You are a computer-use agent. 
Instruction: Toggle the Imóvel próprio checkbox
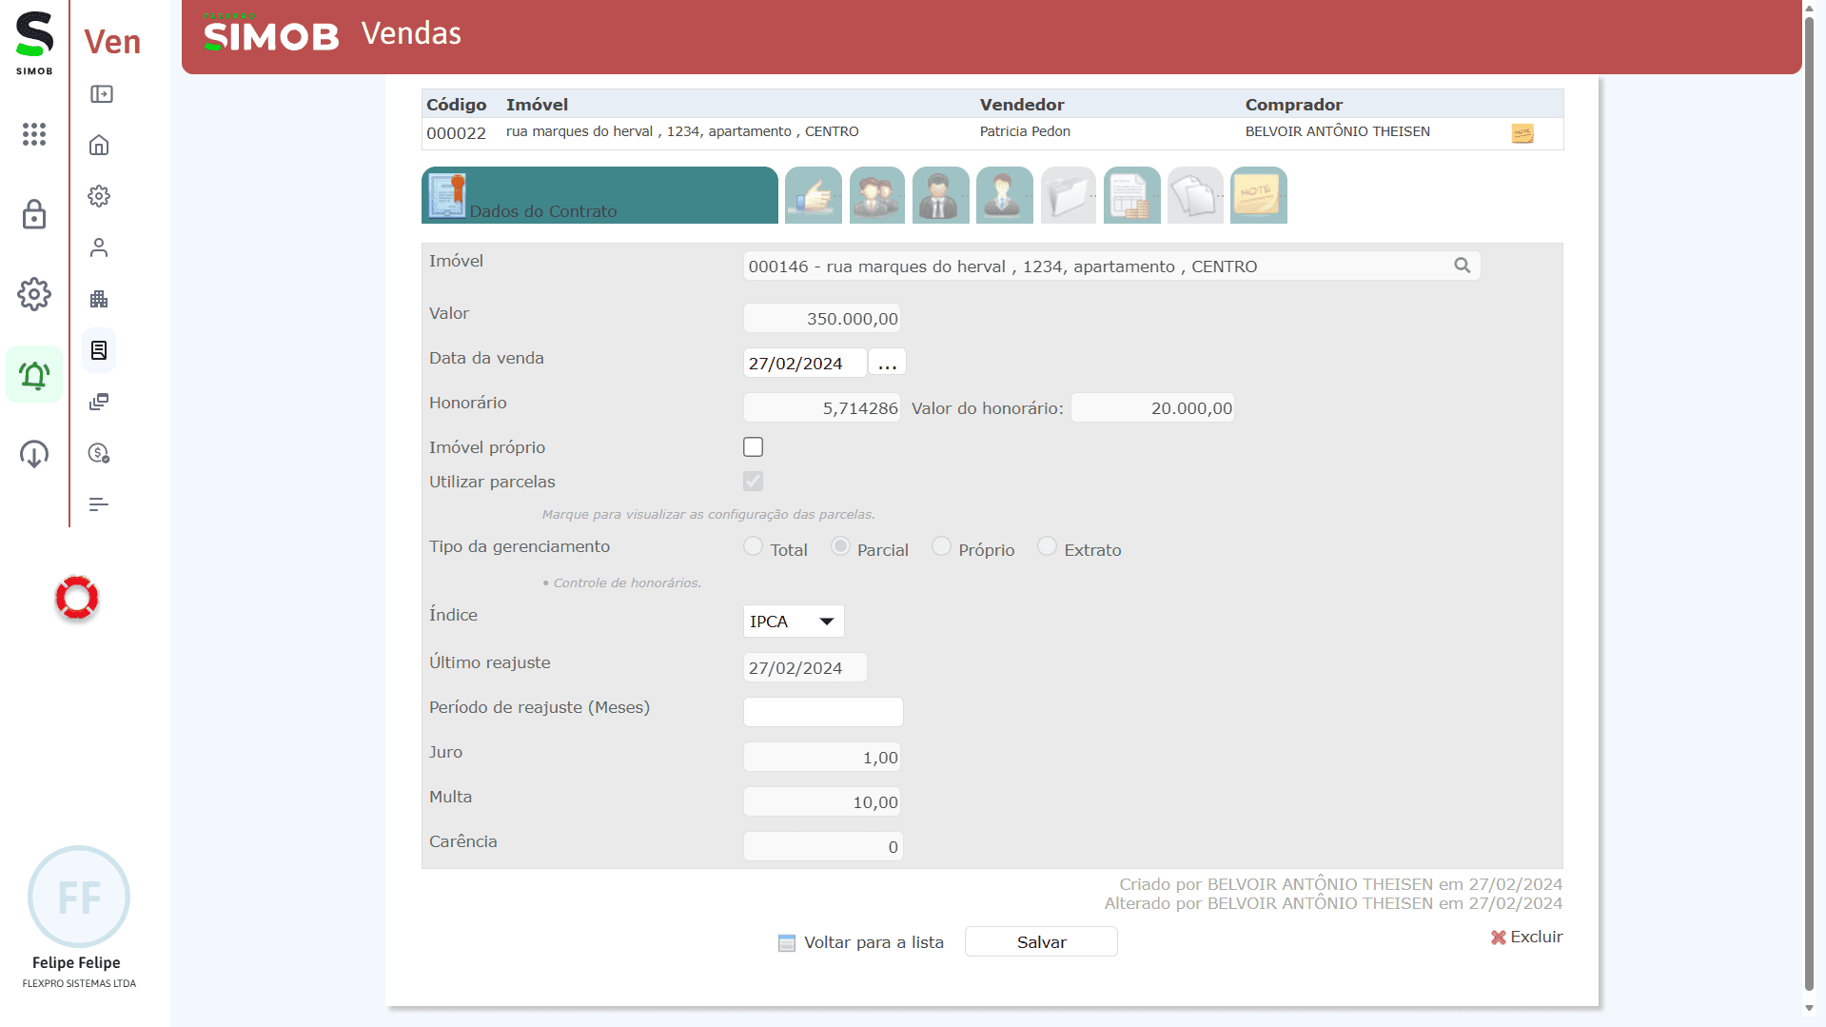(x=753, y=447)
